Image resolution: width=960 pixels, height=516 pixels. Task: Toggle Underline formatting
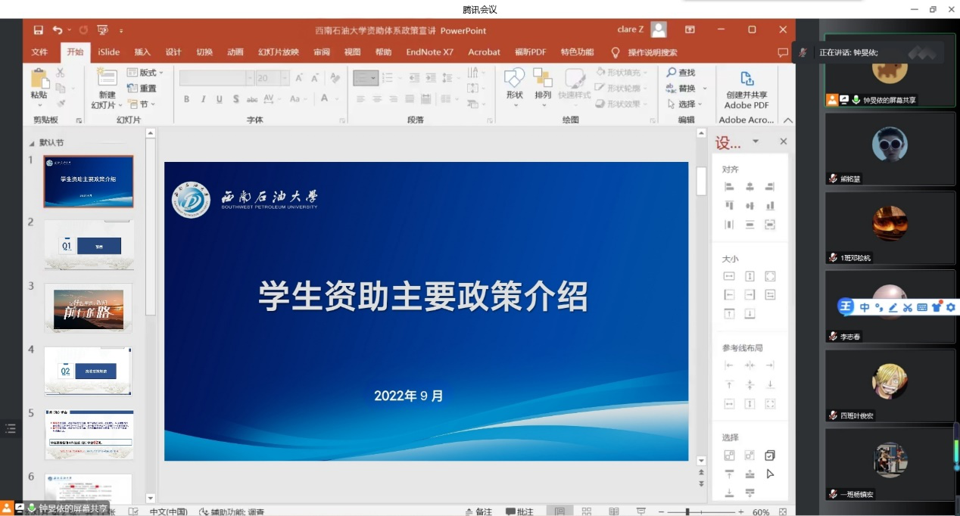click(220, 99)
